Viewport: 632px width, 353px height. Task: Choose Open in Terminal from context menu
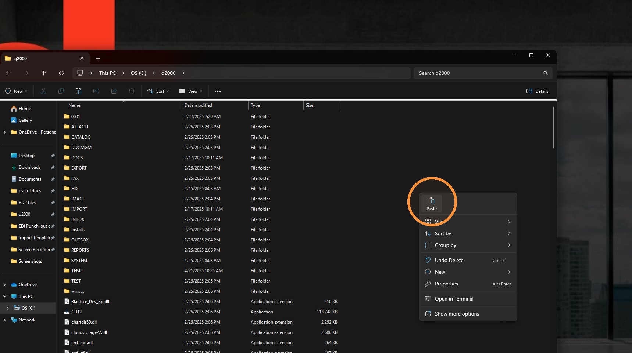pyautogui.click(x=468, y=299)
